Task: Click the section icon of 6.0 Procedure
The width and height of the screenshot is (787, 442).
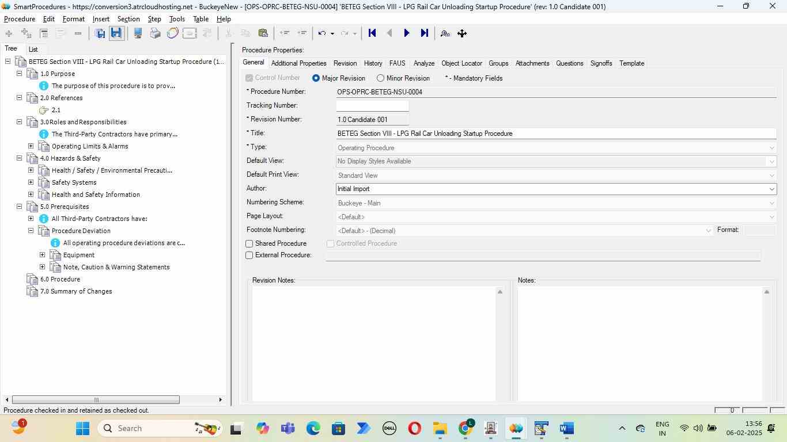Action: point(32,279)
